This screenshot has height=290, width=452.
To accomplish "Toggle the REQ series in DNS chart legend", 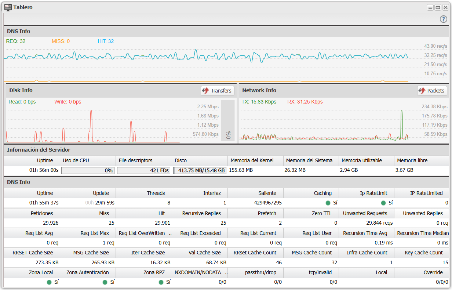I will tap(16, 41).
